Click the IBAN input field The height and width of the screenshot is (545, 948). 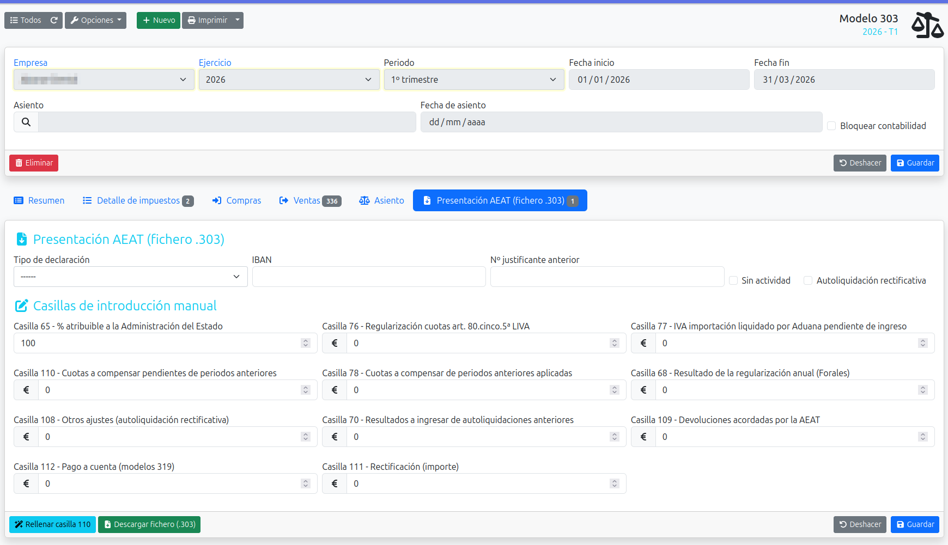click(x=369, y=277)
